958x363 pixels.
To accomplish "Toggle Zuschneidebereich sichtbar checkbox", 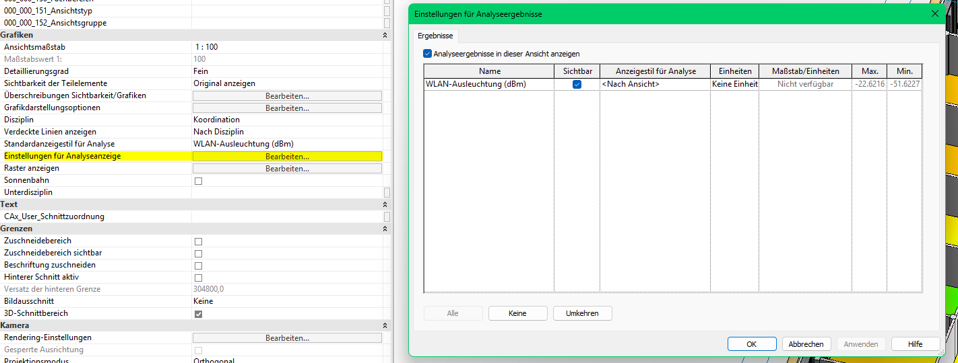I will (x=198, y=253).
